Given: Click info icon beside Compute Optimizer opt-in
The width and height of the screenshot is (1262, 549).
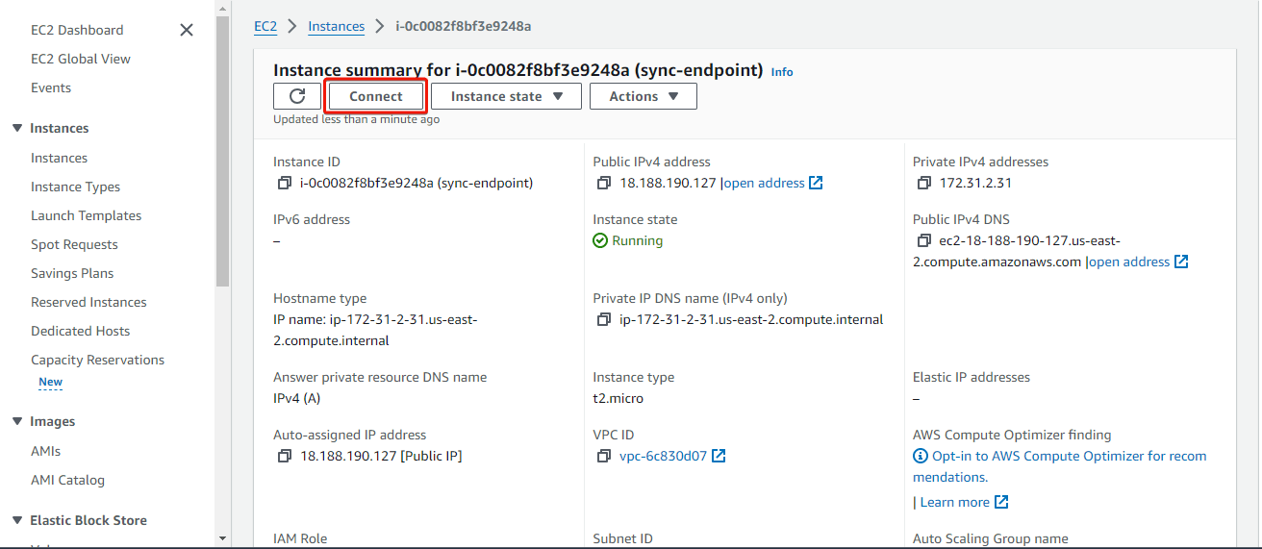Looking at the screenshot, I should (921, 456).
